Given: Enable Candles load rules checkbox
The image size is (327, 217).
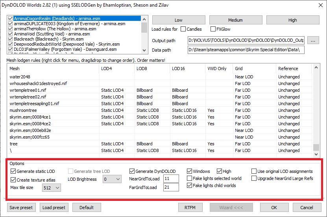Looking at the screenshot, I should pyautogui.click(x=183, y=29).
